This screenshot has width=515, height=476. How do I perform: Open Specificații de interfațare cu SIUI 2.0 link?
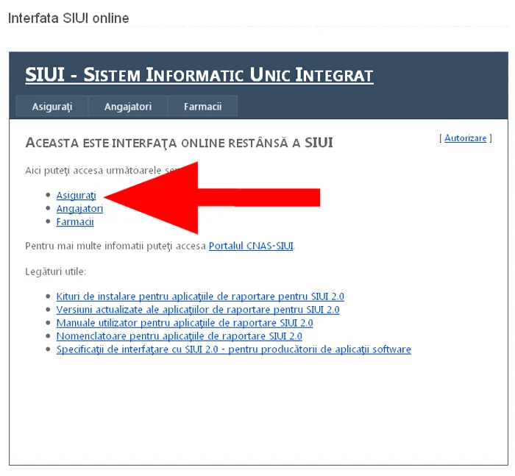point(233,349)
